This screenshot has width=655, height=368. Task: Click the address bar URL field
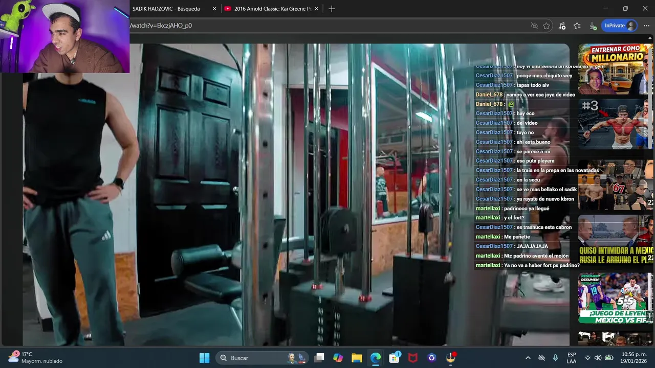[327, 26]
